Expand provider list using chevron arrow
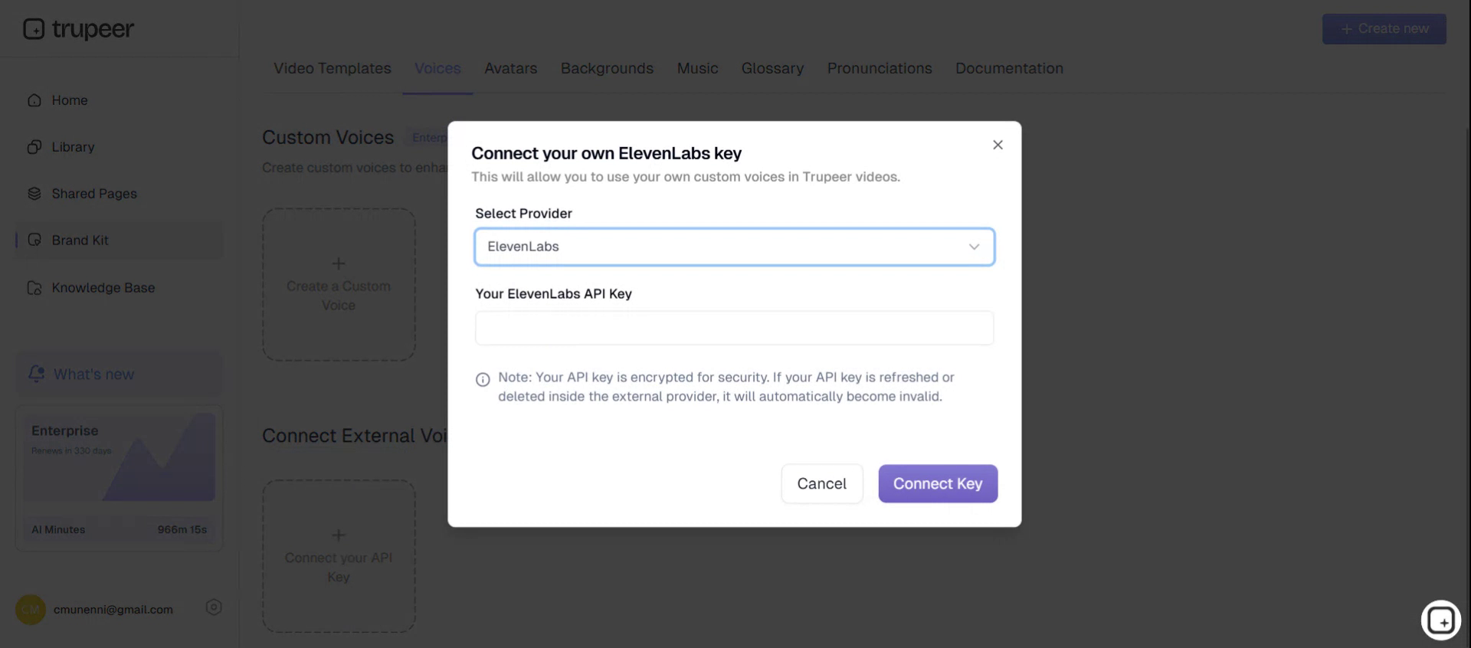The image size is (1471, 648). coord(974,247)
